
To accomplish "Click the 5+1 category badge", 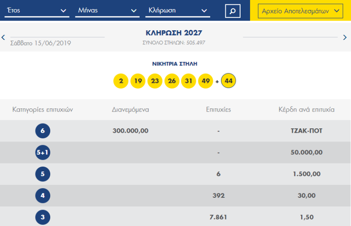I will (43, 153).
